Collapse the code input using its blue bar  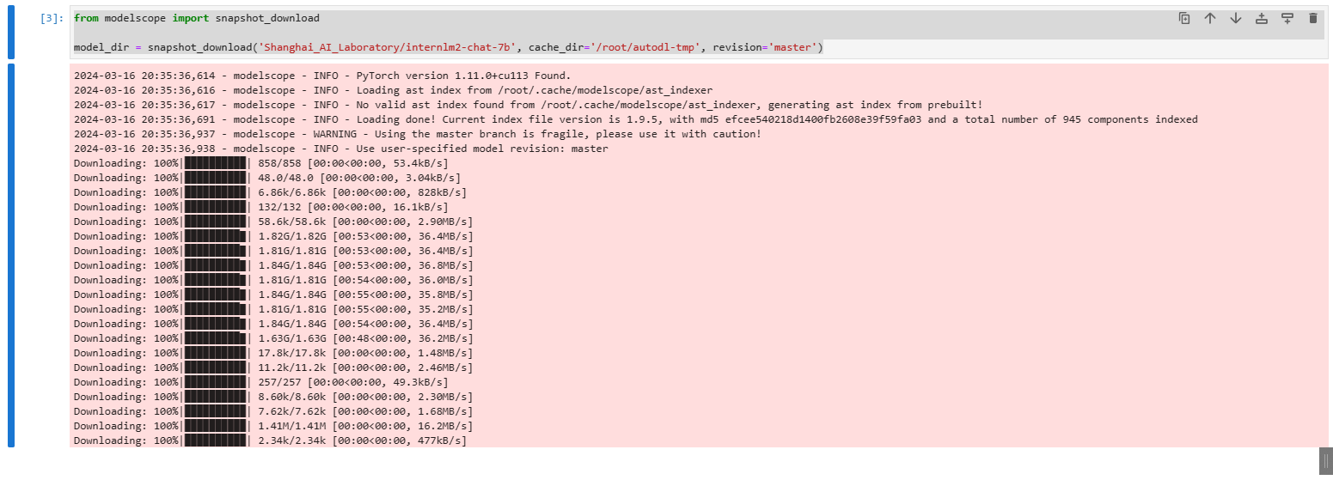pyautogui.click(x=11, y=33)
